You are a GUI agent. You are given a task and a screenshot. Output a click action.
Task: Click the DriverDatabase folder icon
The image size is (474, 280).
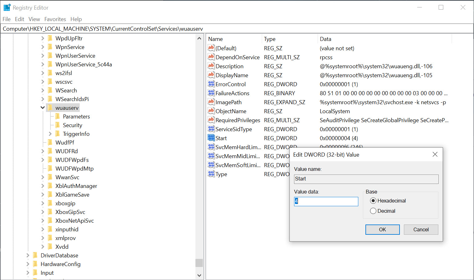click(35, 255)
